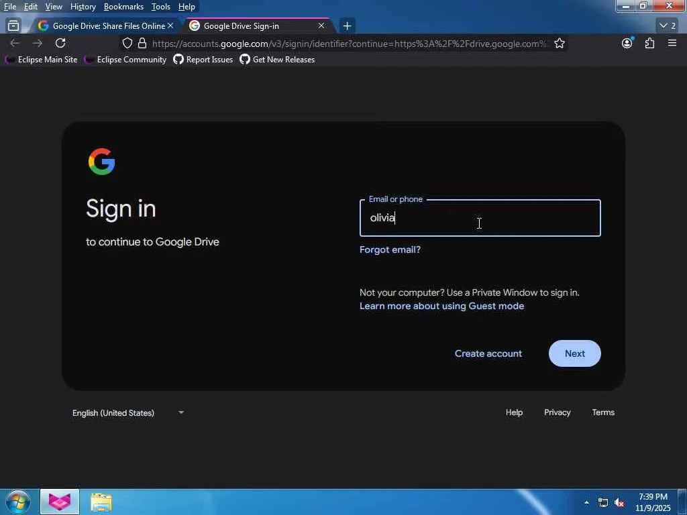Open Windows Explorer from taskbar

(102, 502)
